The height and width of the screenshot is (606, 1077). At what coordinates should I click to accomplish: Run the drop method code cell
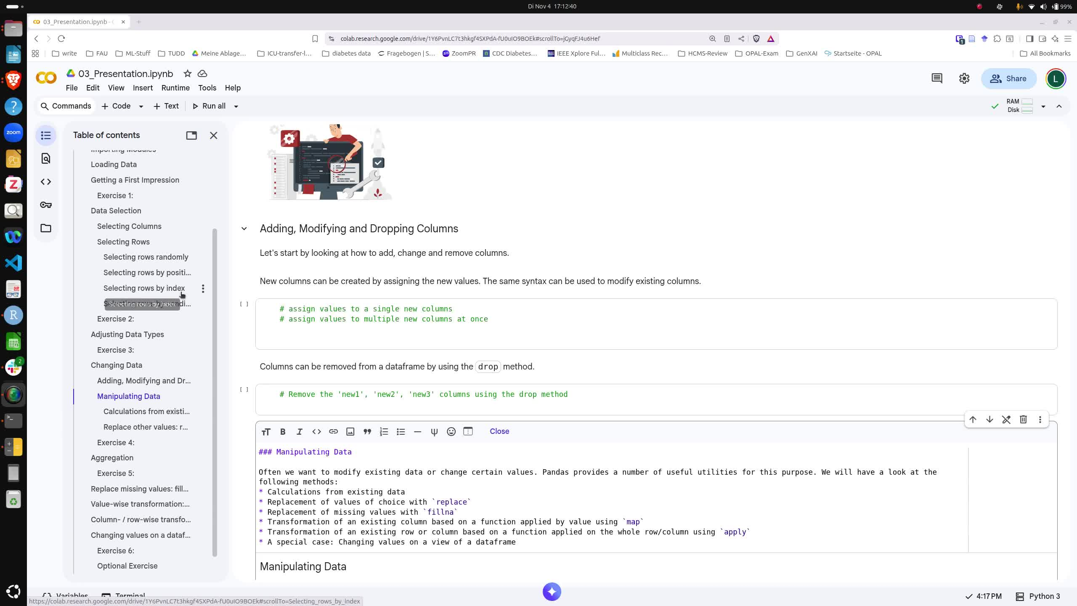point(244,390)
